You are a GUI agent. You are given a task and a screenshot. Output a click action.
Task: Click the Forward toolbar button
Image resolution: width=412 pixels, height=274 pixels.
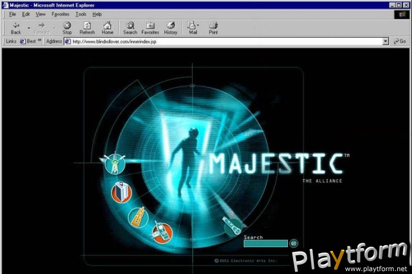point(42,28)
